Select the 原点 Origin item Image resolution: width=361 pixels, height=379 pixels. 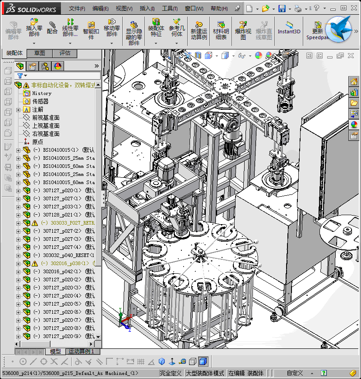(37, 142)
